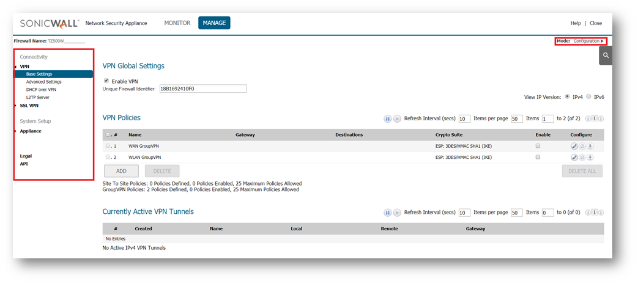Click disabled delete icon for WLAN GroupVPN
This screenshot has width=638, height=284.
tap(582, 157)
